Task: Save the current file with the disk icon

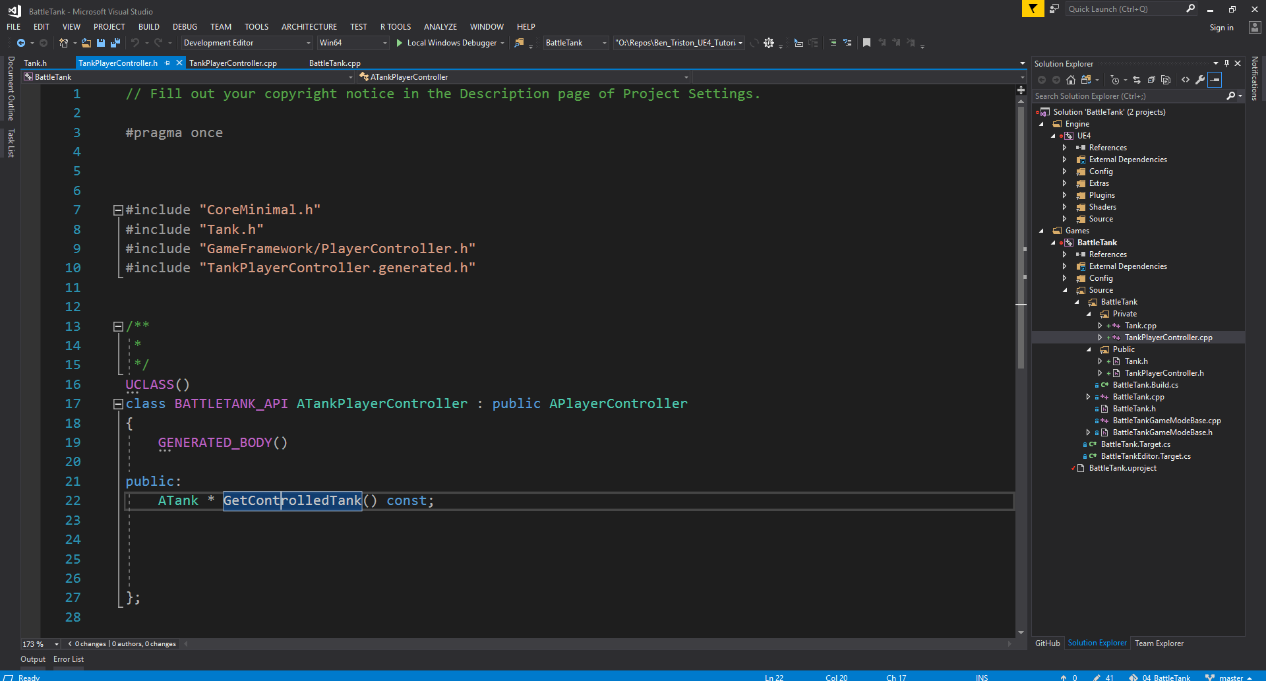Action: [101, 43]
